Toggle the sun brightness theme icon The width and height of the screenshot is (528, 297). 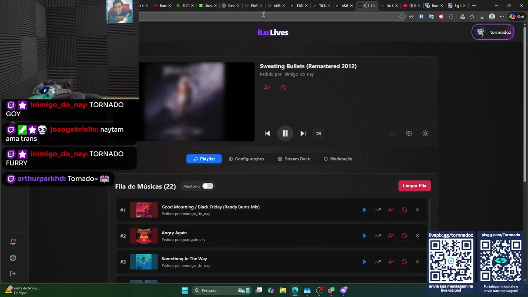[x=425, y=133]
